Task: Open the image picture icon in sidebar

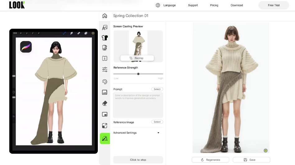Action: 105,92
